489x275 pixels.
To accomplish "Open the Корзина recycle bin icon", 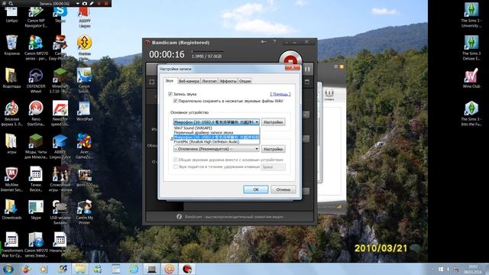I will click(x=11, y=46).
